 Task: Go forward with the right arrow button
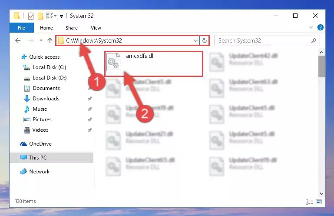pos(31,40)
